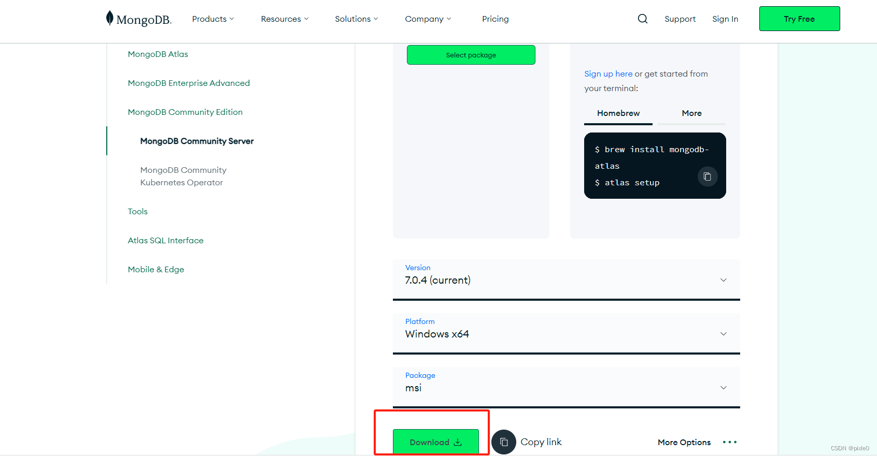Click the Try Free button
The height and width of the screenshot is (456, 877).
pos(799,19)
